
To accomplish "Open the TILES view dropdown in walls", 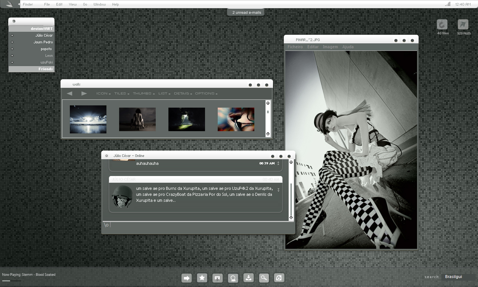I will coord(122,93).
